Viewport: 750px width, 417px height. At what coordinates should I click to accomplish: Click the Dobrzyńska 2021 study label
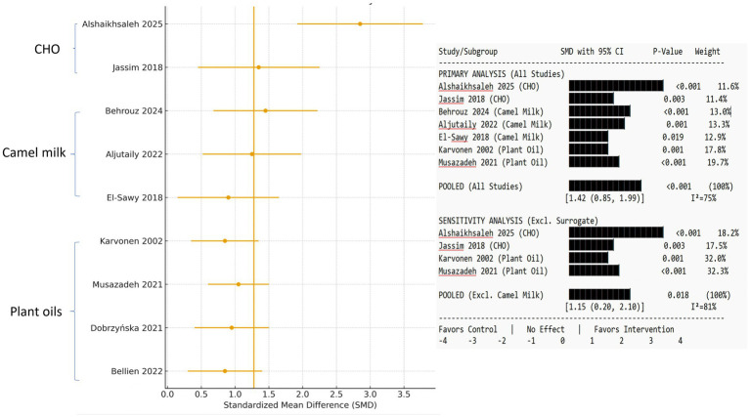point(126,328)
